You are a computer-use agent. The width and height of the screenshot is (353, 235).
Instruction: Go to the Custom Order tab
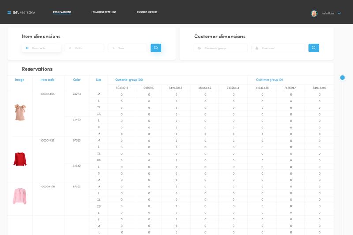point(147,12)
